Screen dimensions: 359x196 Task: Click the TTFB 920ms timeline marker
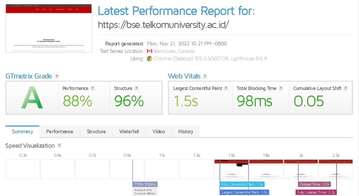tap(145, 184)
